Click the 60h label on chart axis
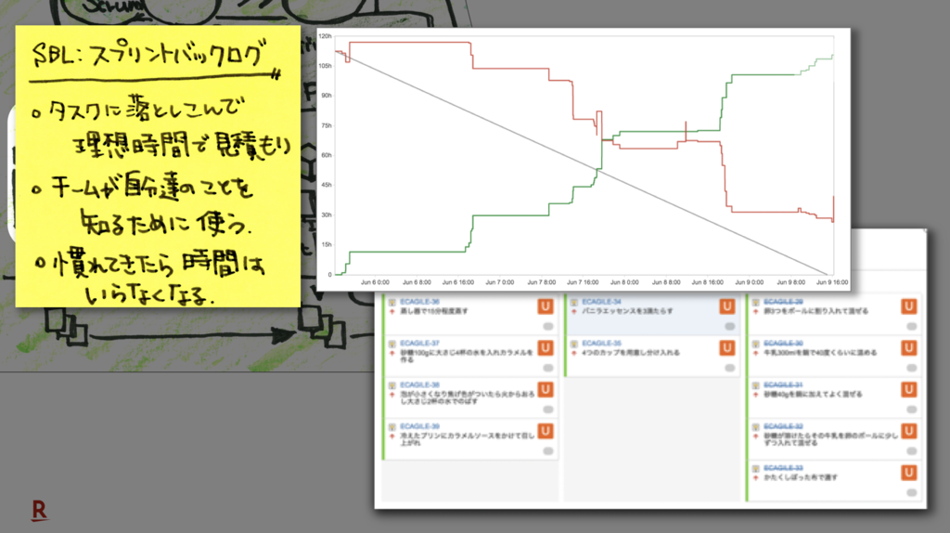Viewport: 950px width, 533px height. pyautogui.click(x=327, y=155)
